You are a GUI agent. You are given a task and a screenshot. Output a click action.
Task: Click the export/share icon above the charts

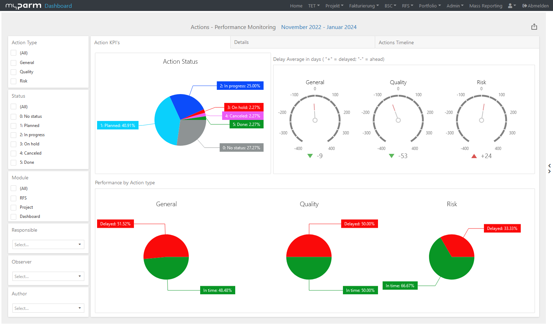(534, 27)
